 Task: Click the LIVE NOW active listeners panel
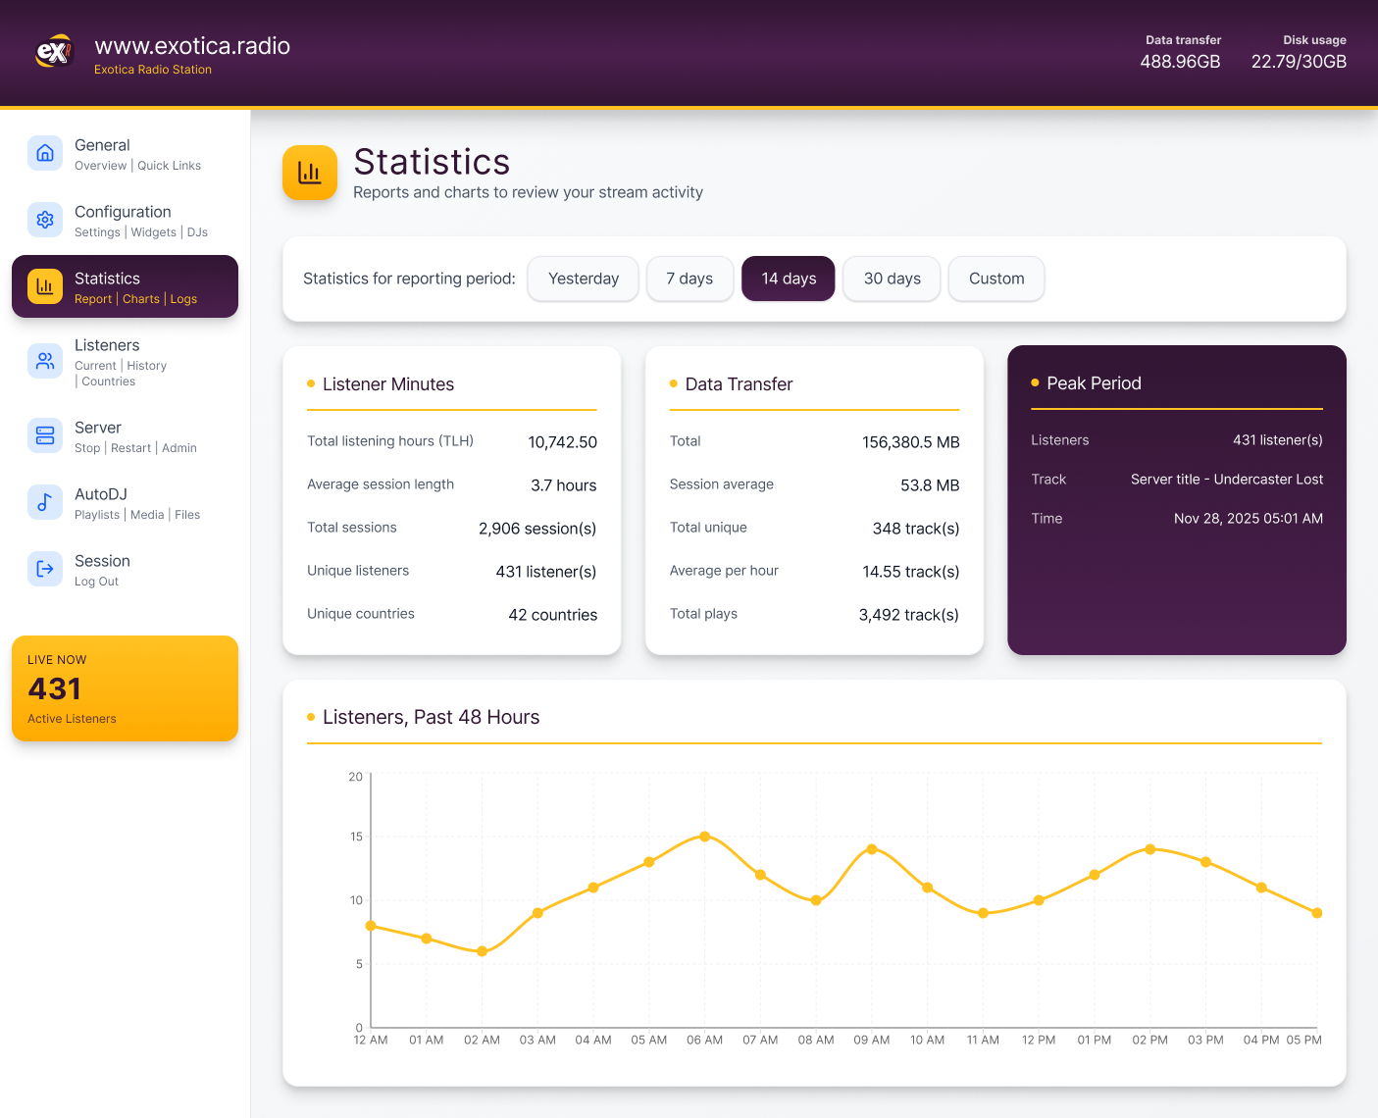click(x=125, y=687)
